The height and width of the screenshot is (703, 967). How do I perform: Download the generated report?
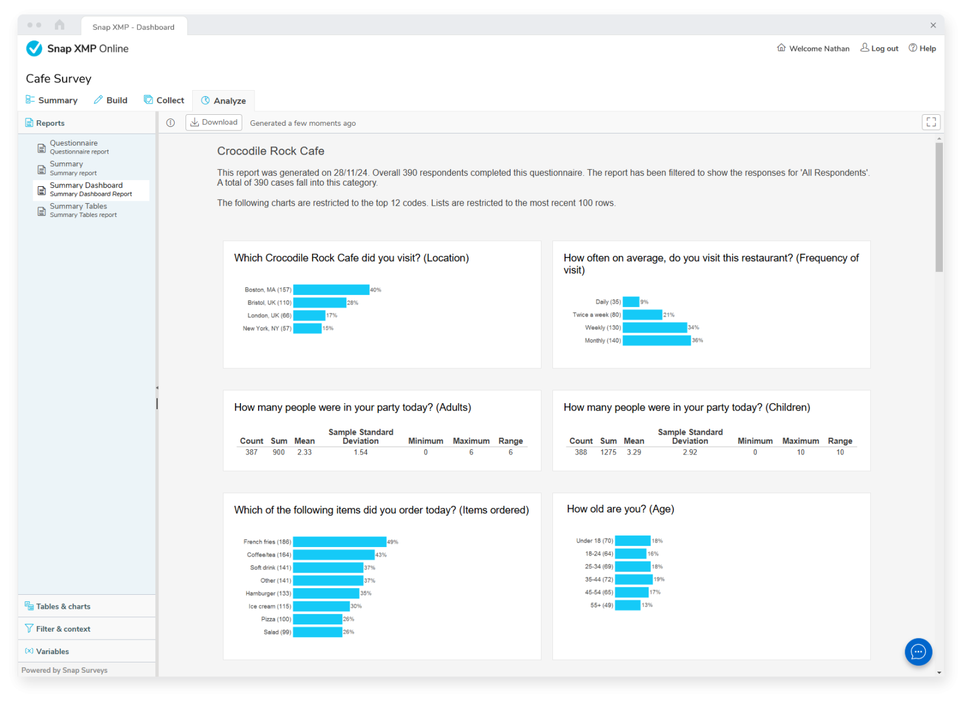point(214,122)
